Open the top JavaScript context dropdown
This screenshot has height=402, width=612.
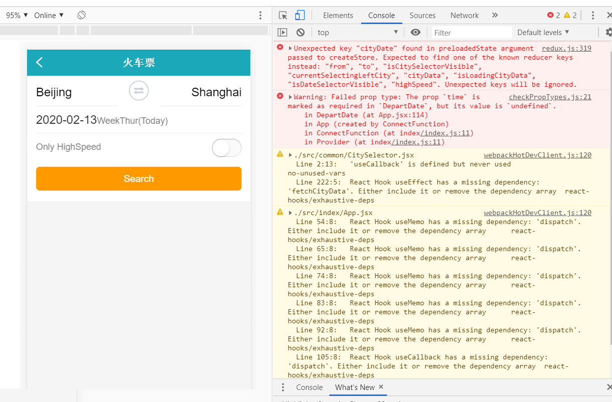click(x=358, y=32)
